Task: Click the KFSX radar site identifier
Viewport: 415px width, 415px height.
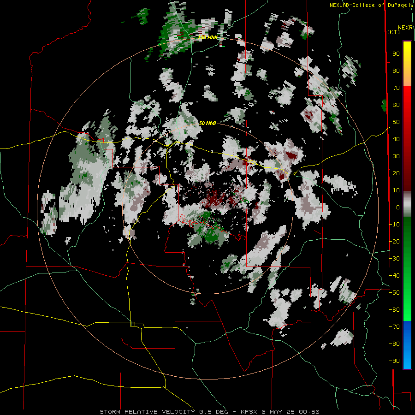Action: (x=249, y=412)
